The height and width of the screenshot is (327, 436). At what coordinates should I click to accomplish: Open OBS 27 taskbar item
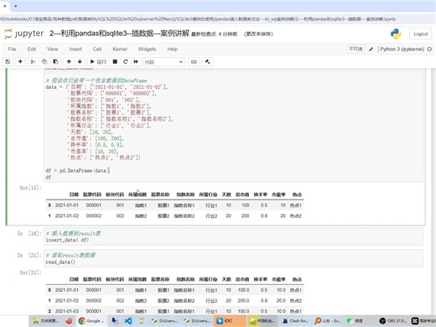pyautogui.click(x=393, y=321)
